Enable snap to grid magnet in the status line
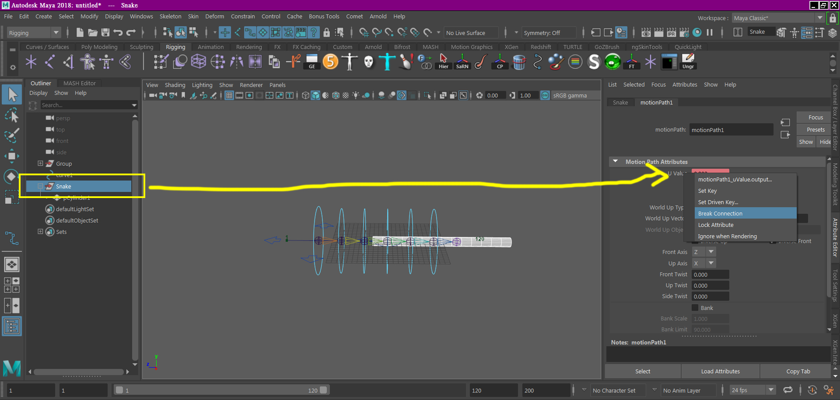 tap(364, 32)
